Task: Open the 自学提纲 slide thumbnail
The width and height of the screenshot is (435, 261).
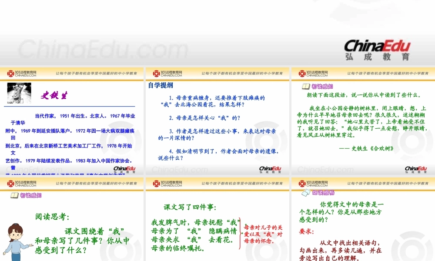Action: tap(217, 121)
